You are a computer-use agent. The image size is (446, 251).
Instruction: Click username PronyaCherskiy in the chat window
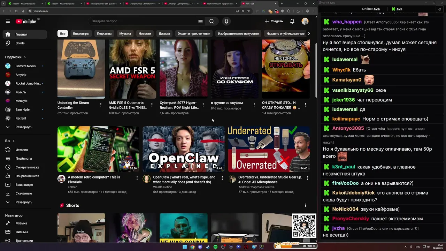tap(351, 219)
